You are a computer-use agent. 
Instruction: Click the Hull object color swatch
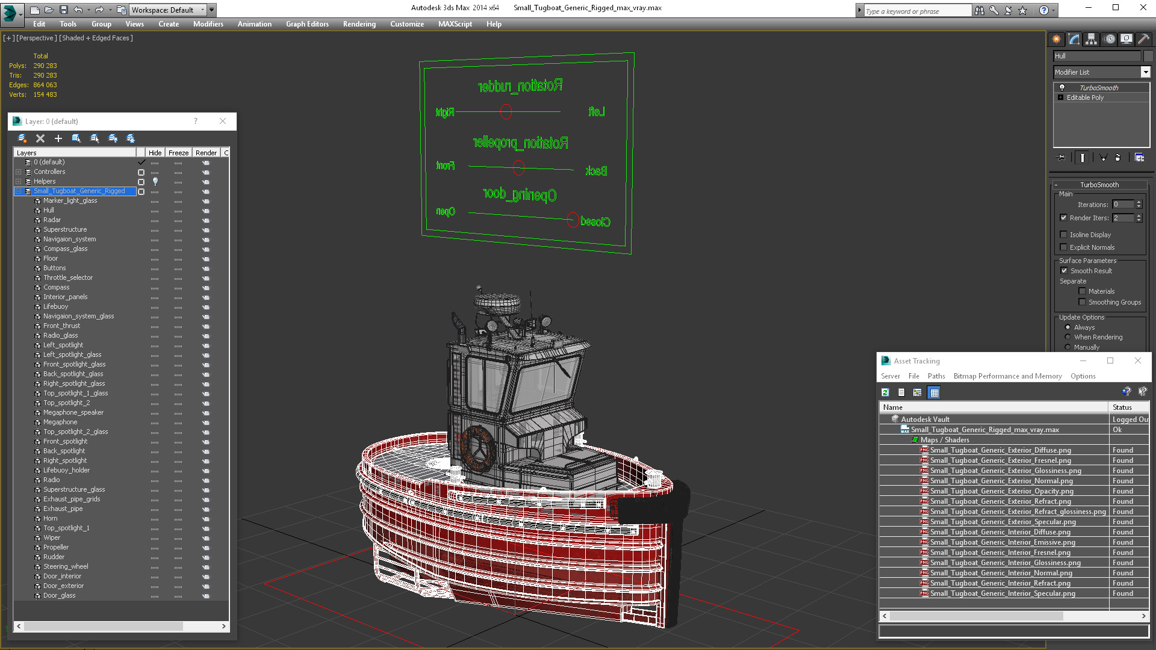click(1148, 56)
